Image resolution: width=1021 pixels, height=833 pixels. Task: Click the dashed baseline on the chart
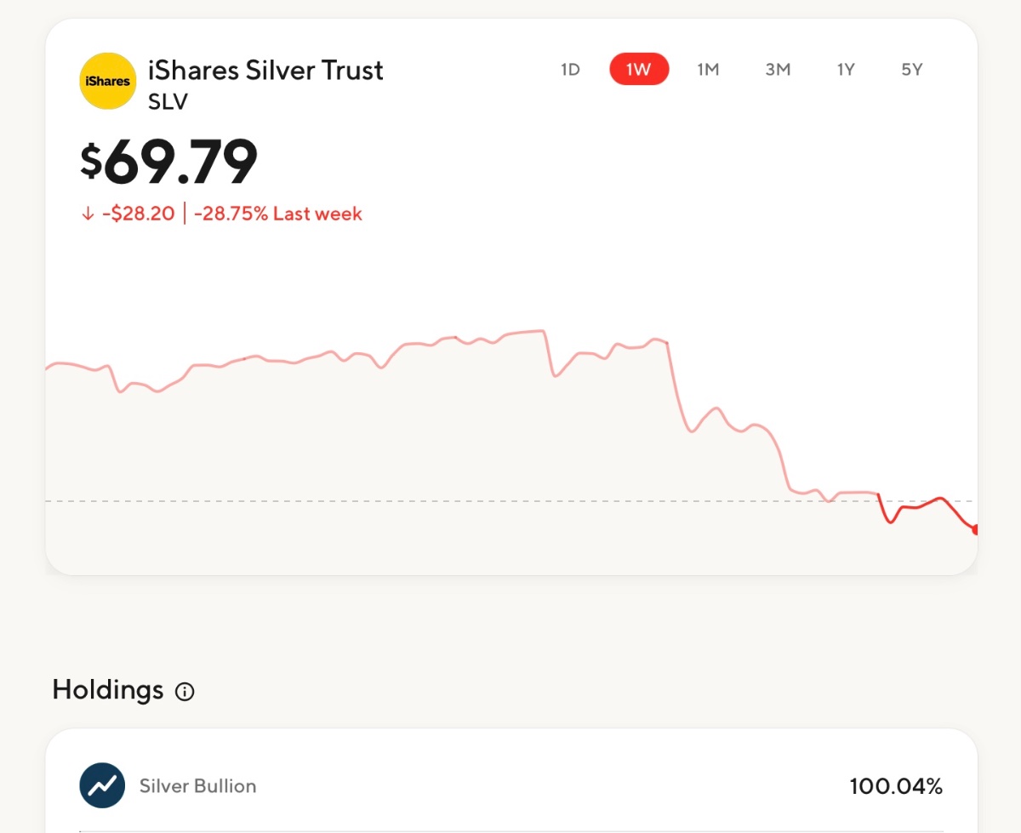coord(425,501)
